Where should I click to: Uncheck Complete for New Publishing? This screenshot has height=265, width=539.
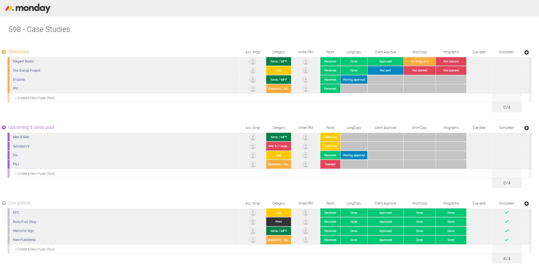pyautogui.click(x=507, y=240)
